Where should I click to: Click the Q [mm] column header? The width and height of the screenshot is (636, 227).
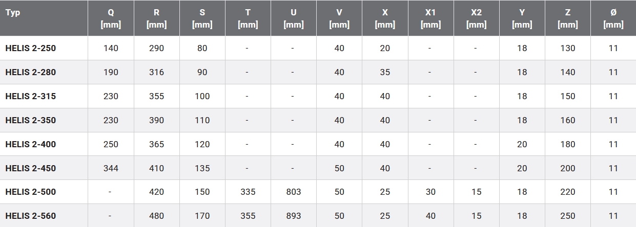coord(111,18)
